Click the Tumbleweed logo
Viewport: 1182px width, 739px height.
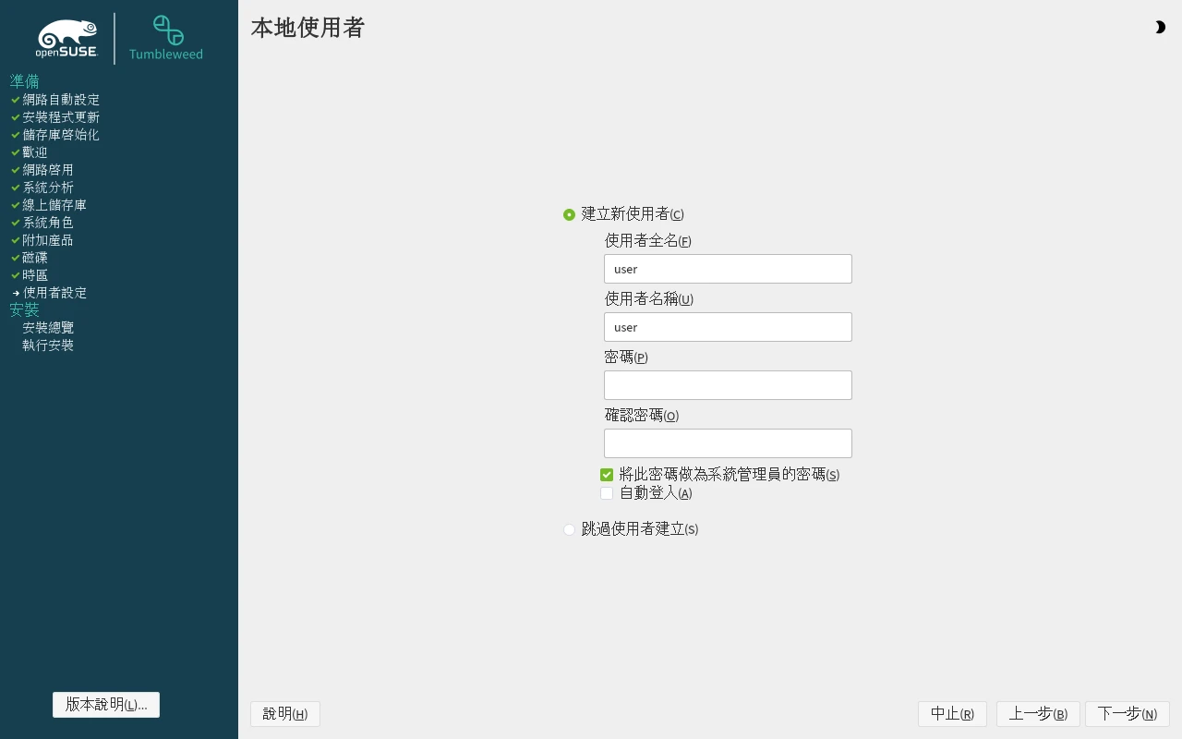(166, 38)
